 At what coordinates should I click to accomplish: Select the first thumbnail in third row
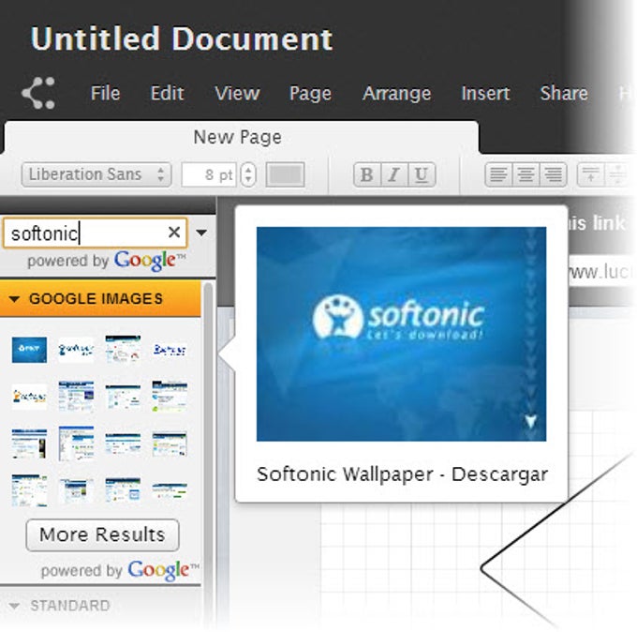(29, 444)
